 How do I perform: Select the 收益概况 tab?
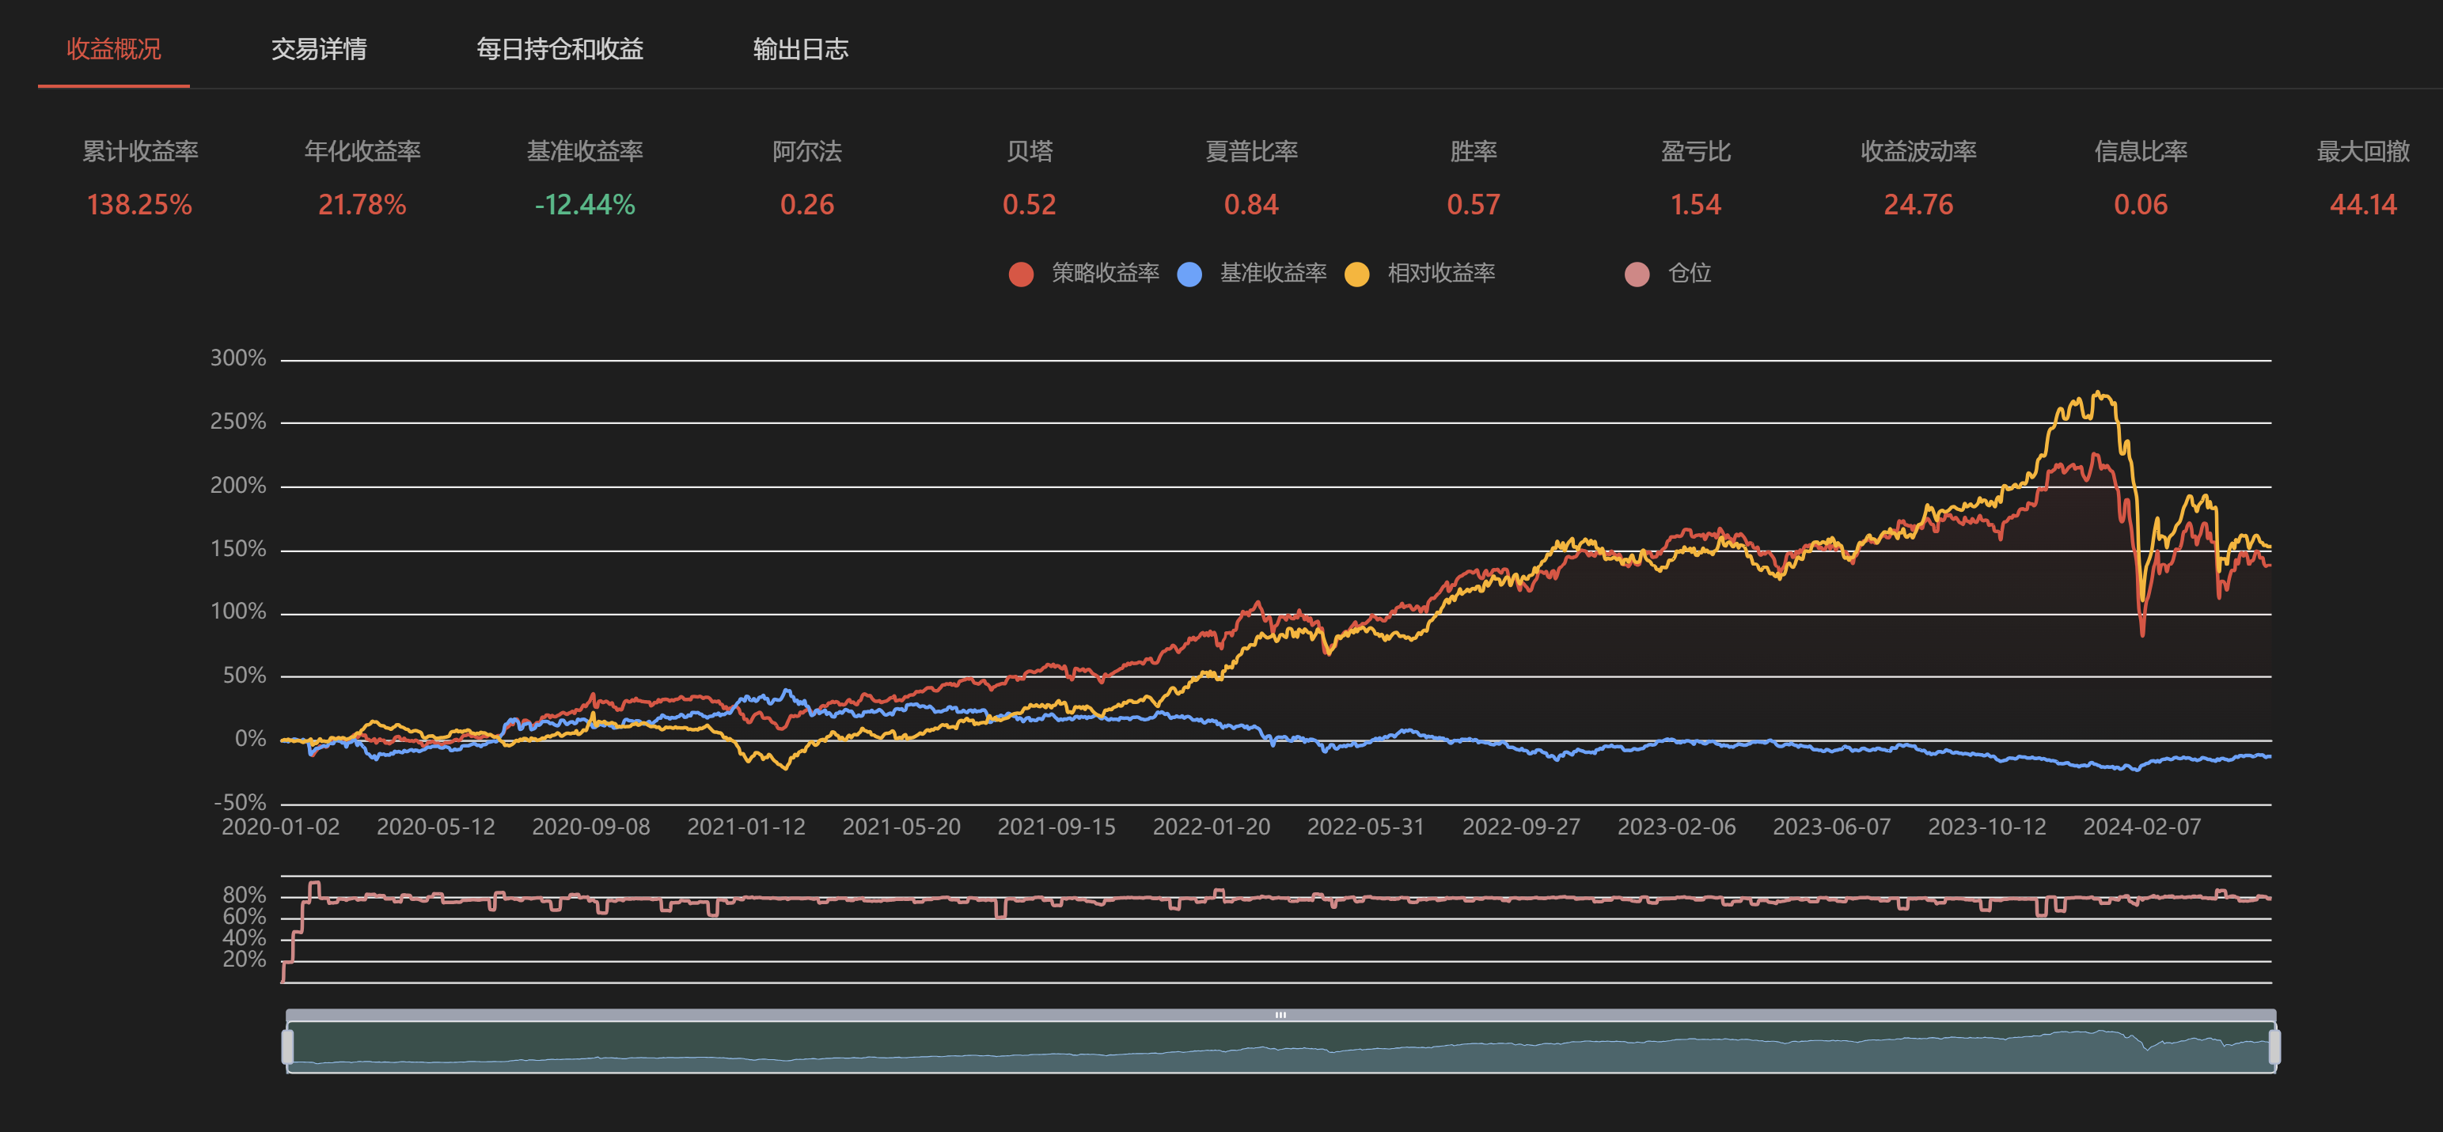pyautogui.click(x=114, y=49)
